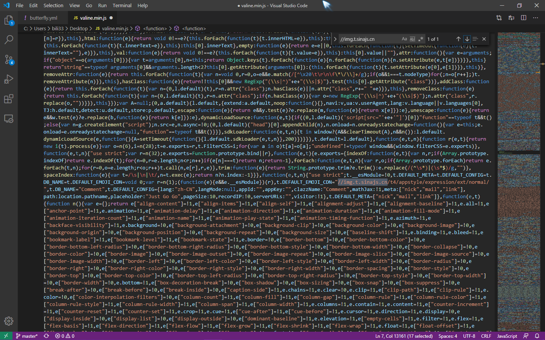Go to next match in find widget
Viewport: 545px width, 340px height.
pyautogui.click(x=467, y=39)
